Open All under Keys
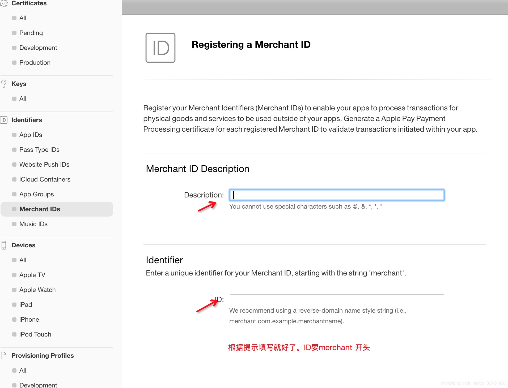The height and width of the screenshot is (388, 508). point(23,99)
